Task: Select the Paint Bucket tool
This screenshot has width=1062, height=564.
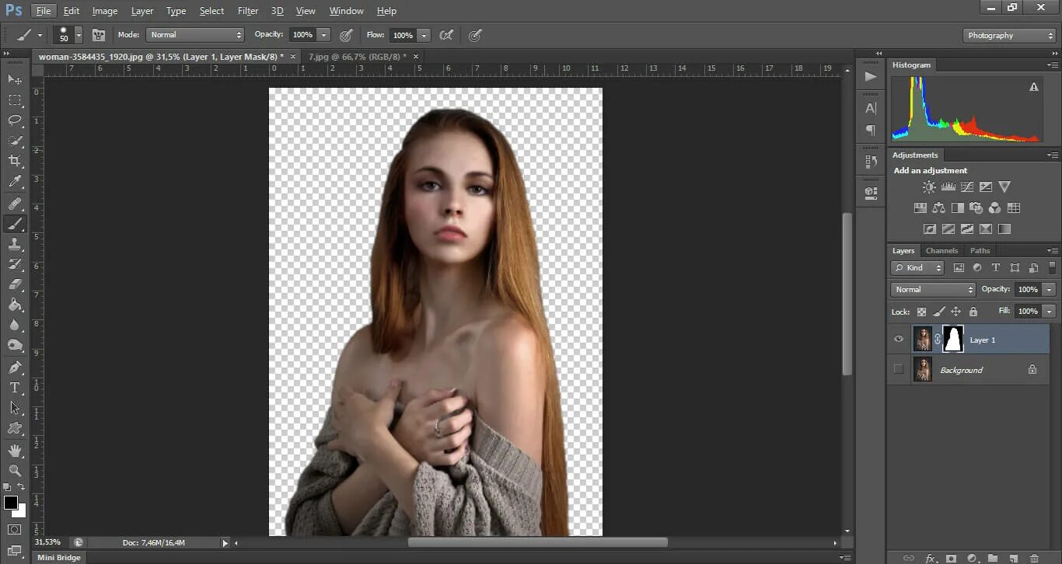Action: click(15, 305)
